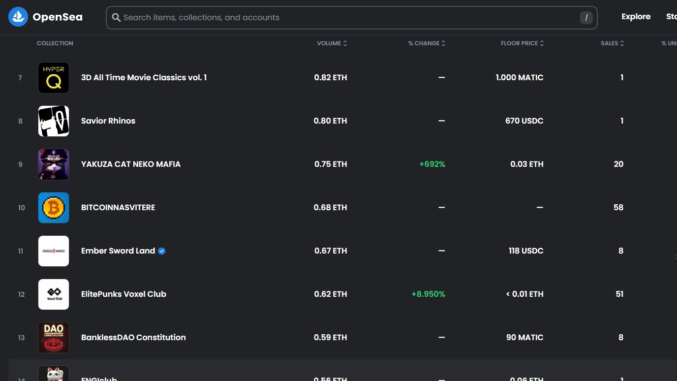Open the 3D All Time Movie Classics thumbnail
Image resolution: width=677 pixels, height=381 pixels.
click(x=54, y=78)
